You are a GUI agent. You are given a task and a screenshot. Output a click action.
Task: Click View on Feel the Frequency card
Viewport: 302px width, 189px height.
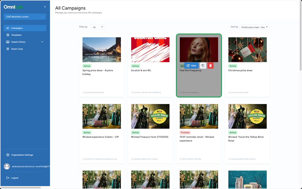pyautogui.click(x=192, y=66)
